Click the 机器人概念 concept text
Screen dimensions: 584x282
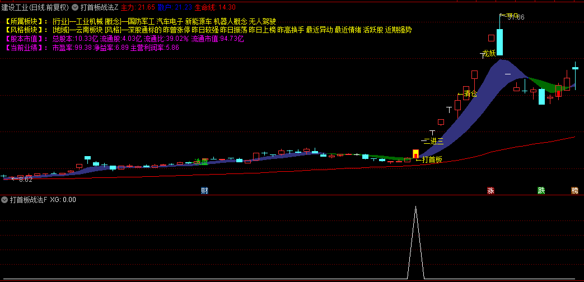point(230,21)
